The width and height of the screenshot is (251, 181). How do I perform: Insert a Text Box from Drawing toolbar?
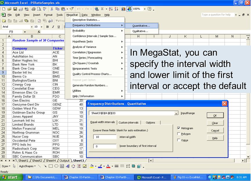click(x=62, y=166)
